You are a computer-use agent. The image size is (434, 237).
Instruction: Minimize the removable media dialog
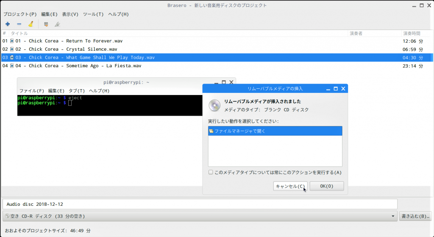328,89
